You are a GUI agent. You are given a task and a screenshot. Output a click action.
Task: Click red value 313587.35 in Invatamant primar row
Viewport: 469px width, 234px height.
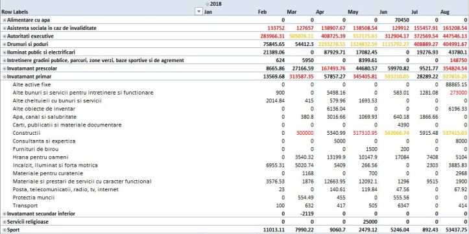302,76
